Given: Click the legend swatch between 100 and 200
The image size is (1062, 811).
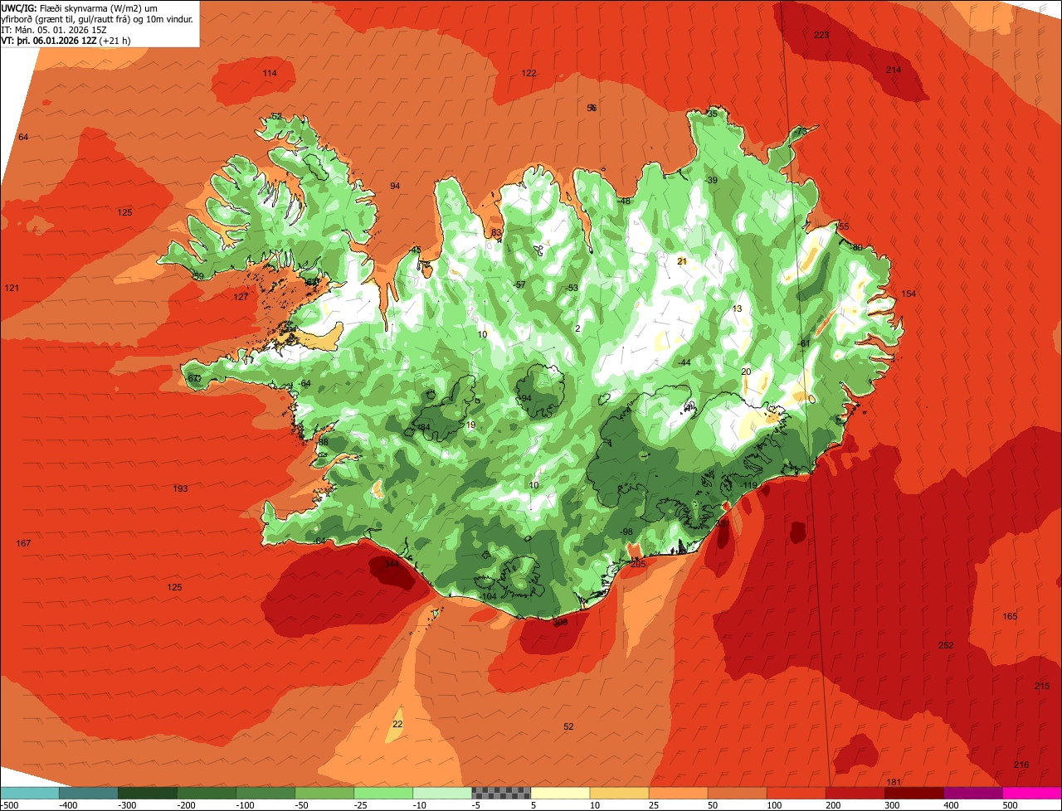Looking at the screenshot, I should click(x=796, y=794).
